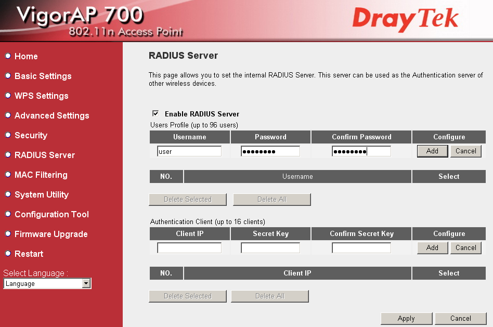493x327 pixels.
Task: Click Delete All below the username list
Action: tap(271, 199)
